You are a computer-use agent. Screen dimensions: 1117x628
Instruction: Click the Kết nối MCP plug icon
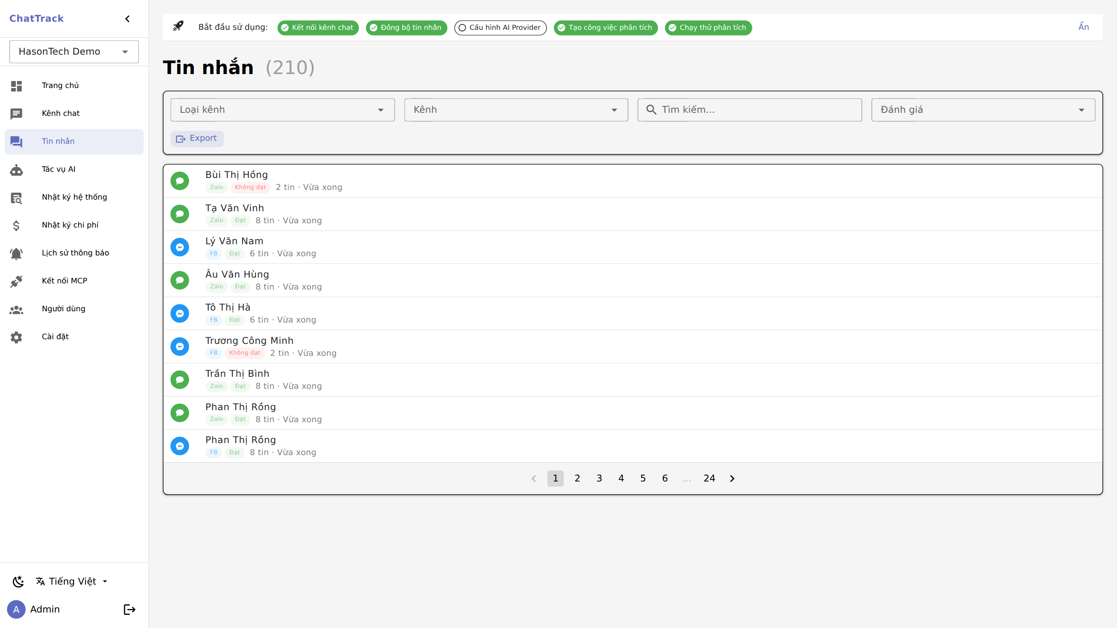tap(16, 281)
